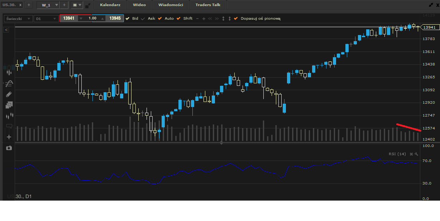Zoom in chart with plus button in toolbar
The width and height of the screenshot is (440, 221).
pyautogui.click(x=204, y=18)
